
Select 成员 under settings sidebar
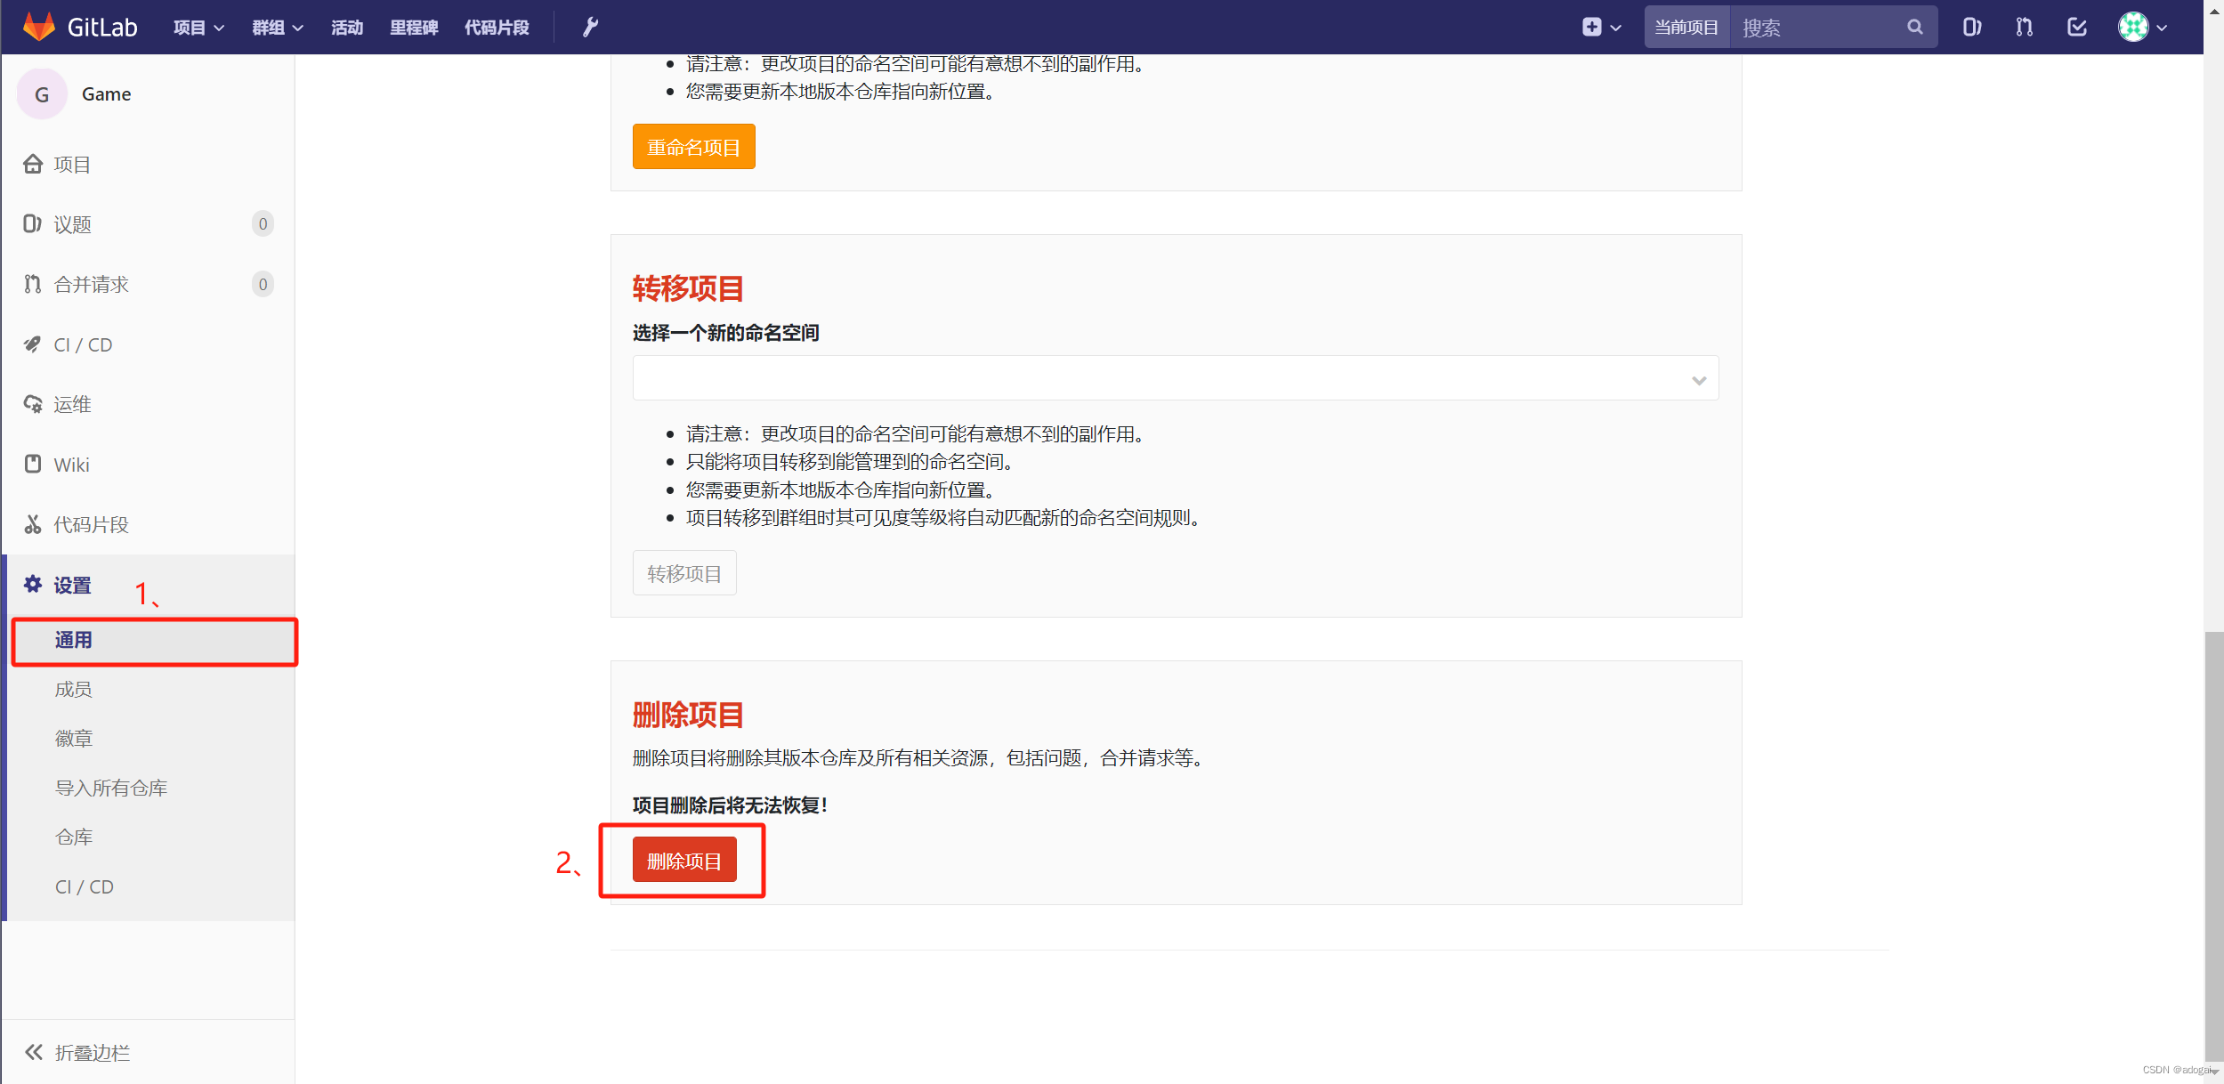pyautogui.click(x=73, y=690)
